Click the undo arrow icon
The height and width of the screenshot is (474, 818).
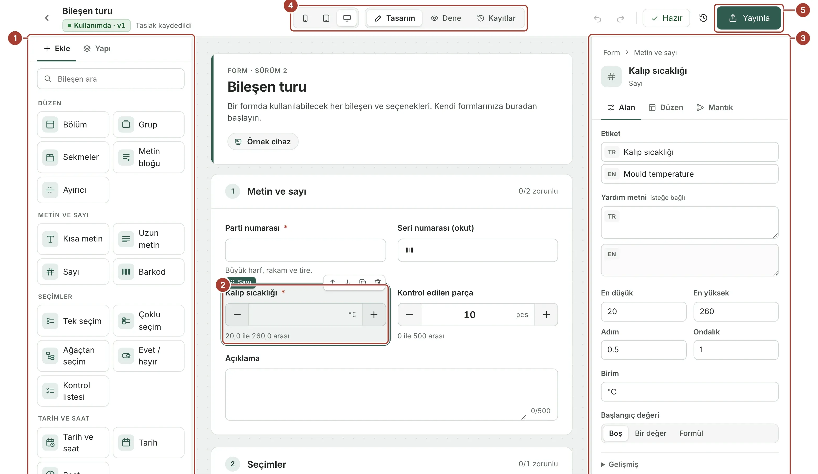pos(597,18)
